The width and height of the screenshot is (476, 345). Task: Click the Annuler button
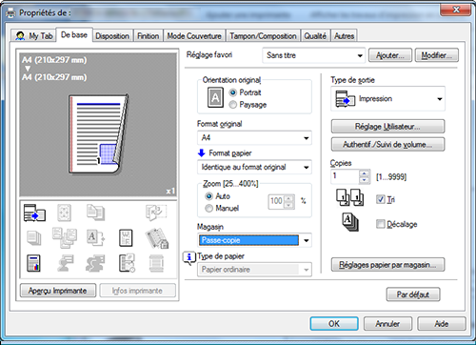tap(387, 324)
